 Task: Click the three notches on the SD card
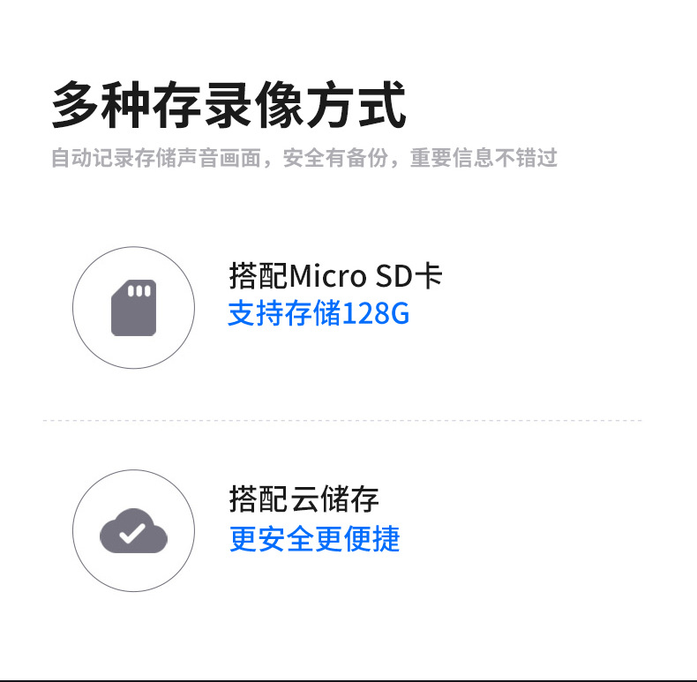pos(140,290)
